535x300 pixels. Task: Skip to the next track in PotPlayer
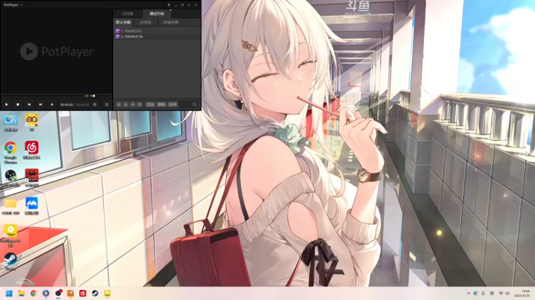pos(41,105)
